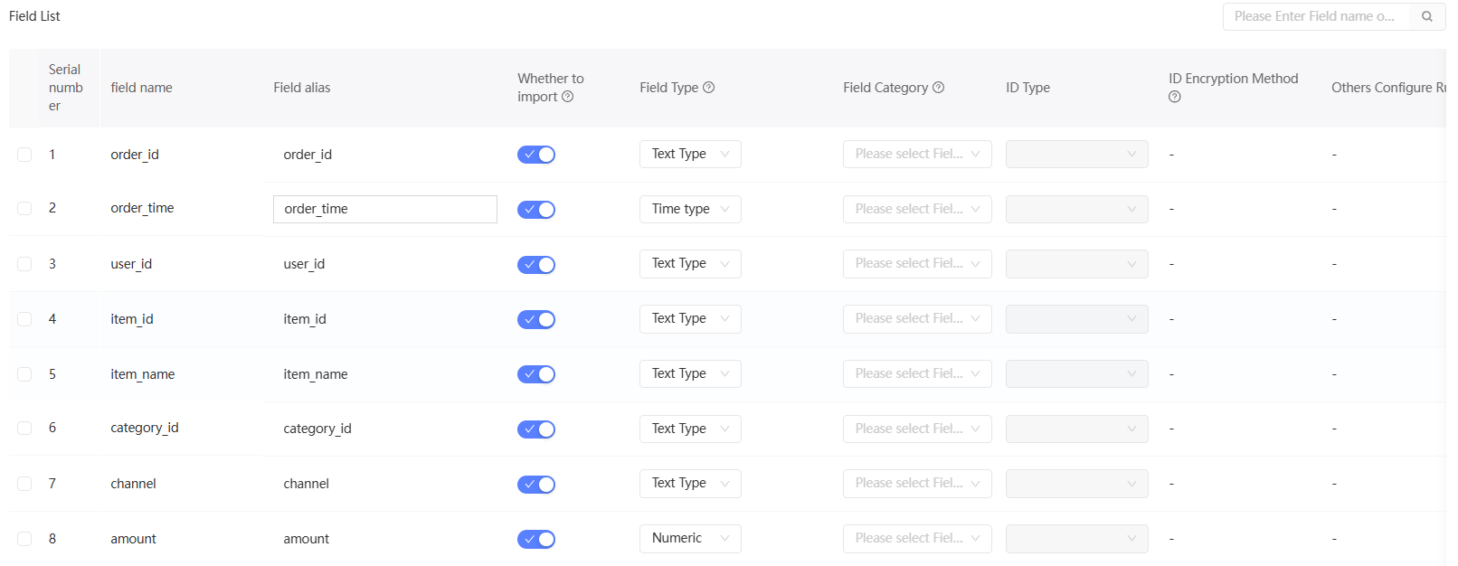Toggle import switch for item_name
The height and width of the screenshot is (566, 1458).
tap(536, 374)
